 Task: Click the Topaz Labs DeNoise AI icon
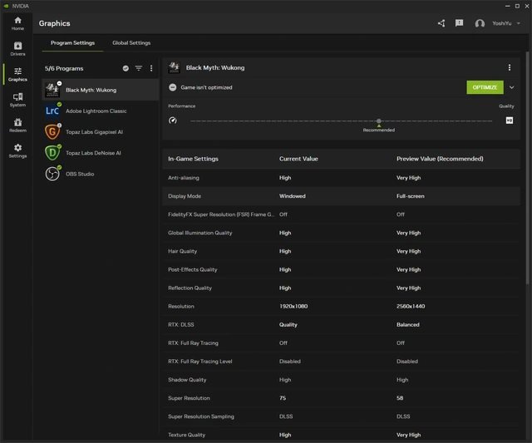(52, 153)
